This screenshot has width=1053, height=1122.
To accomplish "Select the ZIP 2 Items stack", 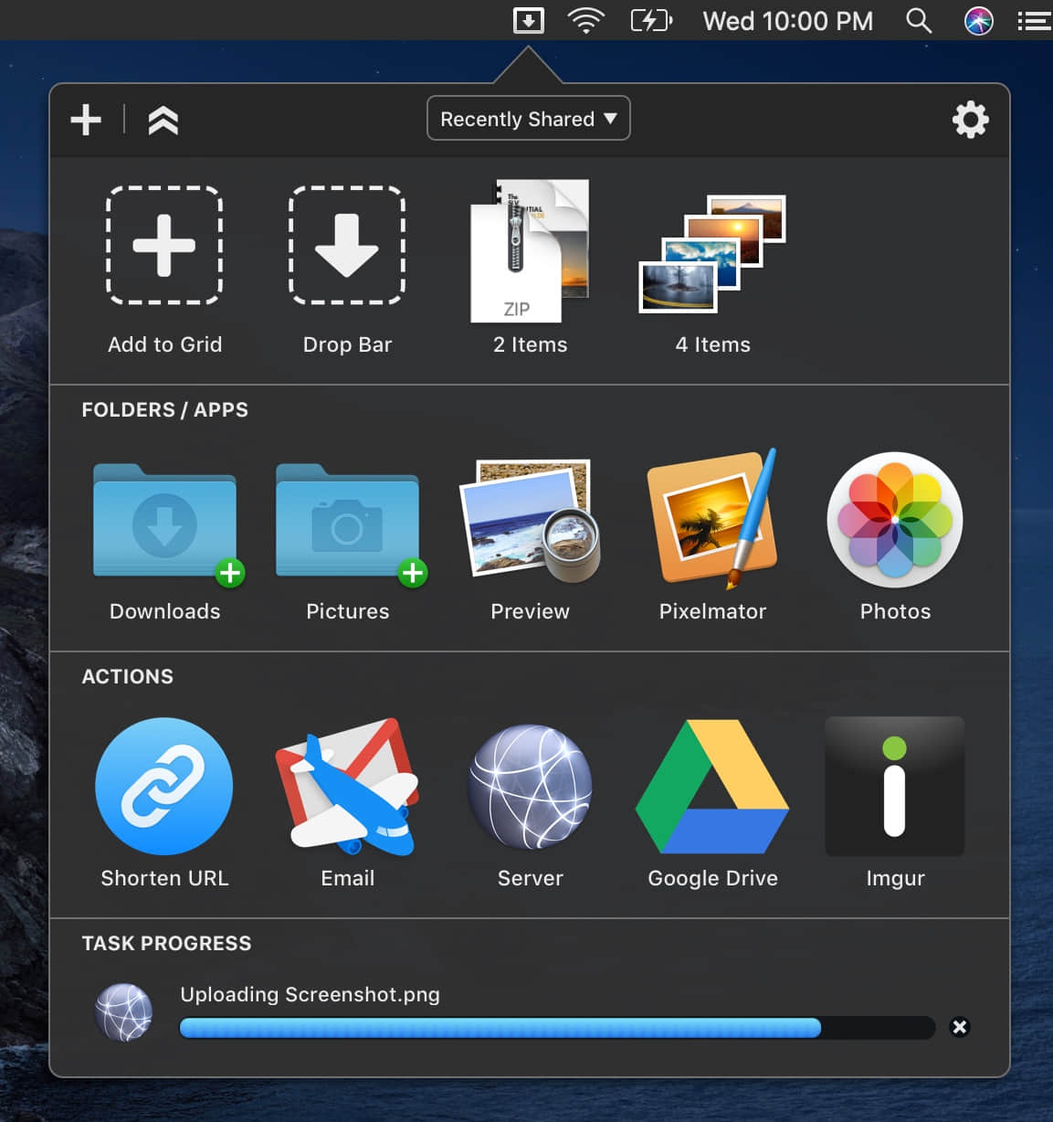I will [x=530, y=251].
